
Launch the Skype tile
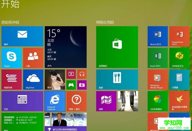[x=12, y=58]
